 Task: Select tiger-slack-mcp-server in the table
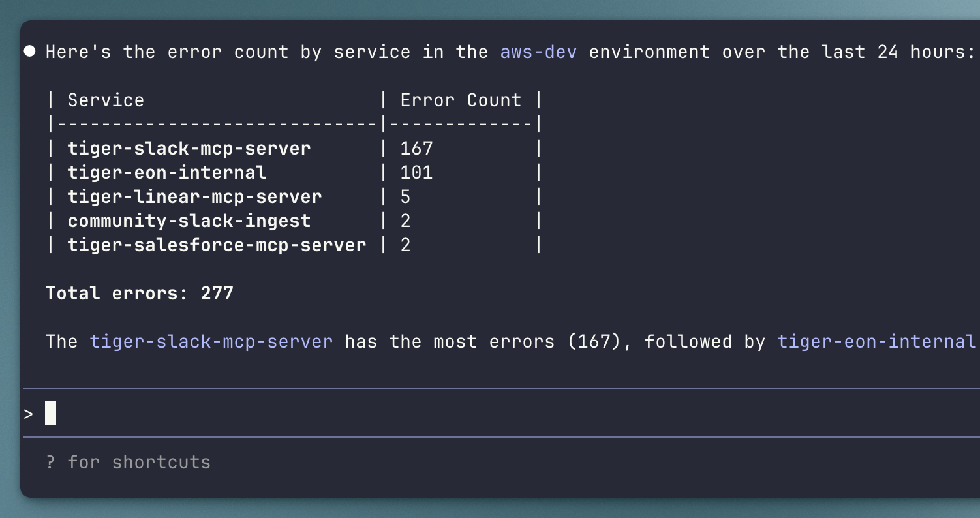188,148
